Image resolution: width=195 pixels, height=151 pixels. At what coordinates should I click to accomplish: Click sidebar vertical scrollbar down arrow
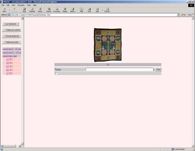coord(22,144)
